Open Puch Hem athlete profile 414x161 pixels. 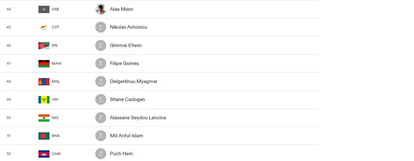(x=121, y=154)
